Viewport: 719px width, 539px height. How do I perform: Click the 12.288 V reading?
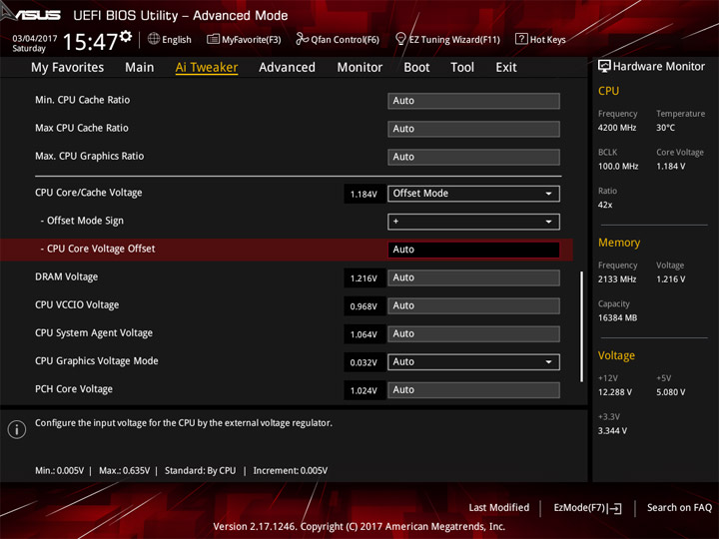click(x=615, y=392)
